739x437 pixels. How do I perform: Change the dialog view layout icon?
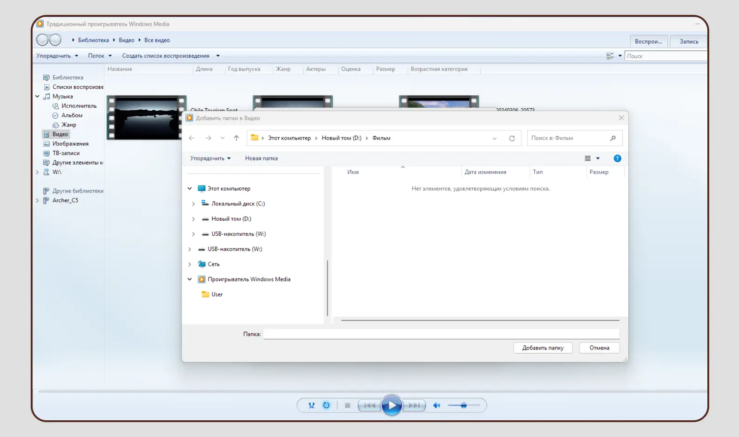pos(588,159)
